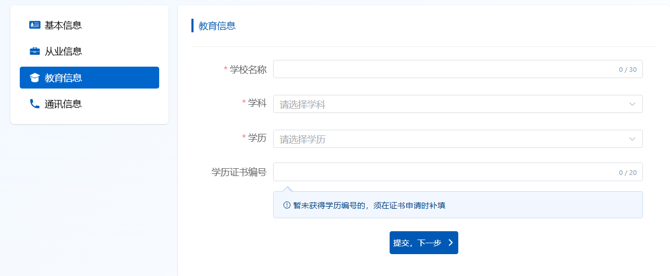This screenshot has width=670, height=276.
Task: Click the 教育信息 form heading
Action: [217, 26]
